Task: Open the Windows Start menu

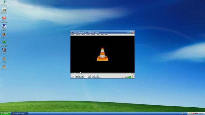Action: tap(5, 114)
